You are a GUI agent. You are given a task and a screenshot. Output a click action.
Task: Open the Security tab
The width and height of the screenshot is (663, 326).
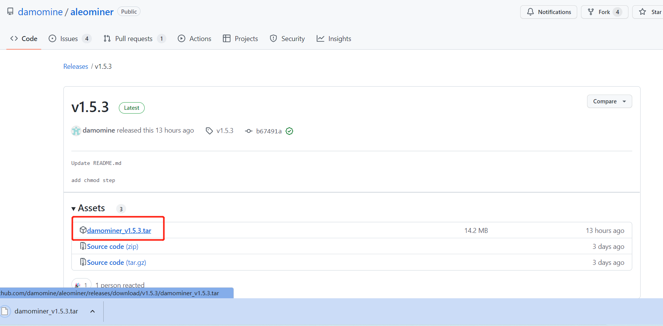pos(287,38)
